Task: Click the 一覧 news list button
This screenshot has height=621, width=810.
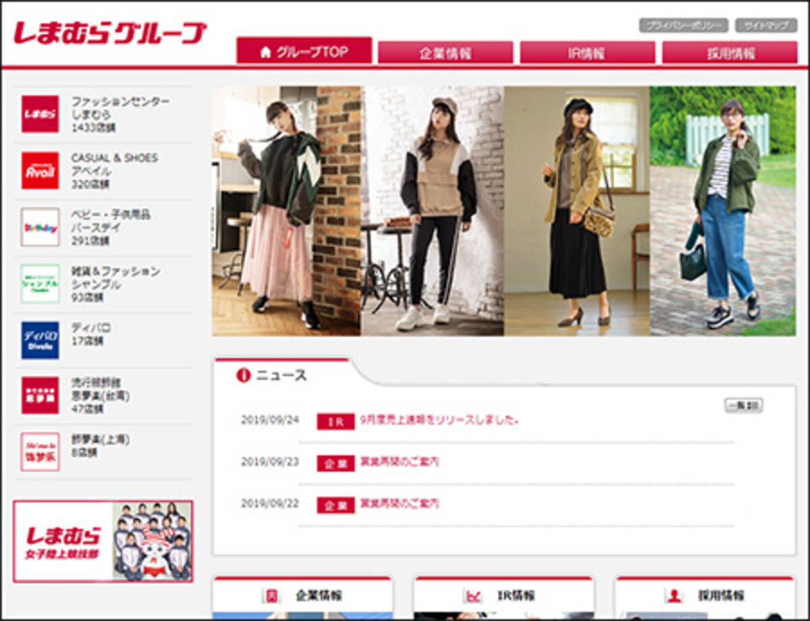Action: pos(744,406)
